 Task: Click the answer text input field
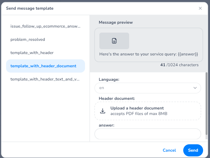click(x=148, y=134)
